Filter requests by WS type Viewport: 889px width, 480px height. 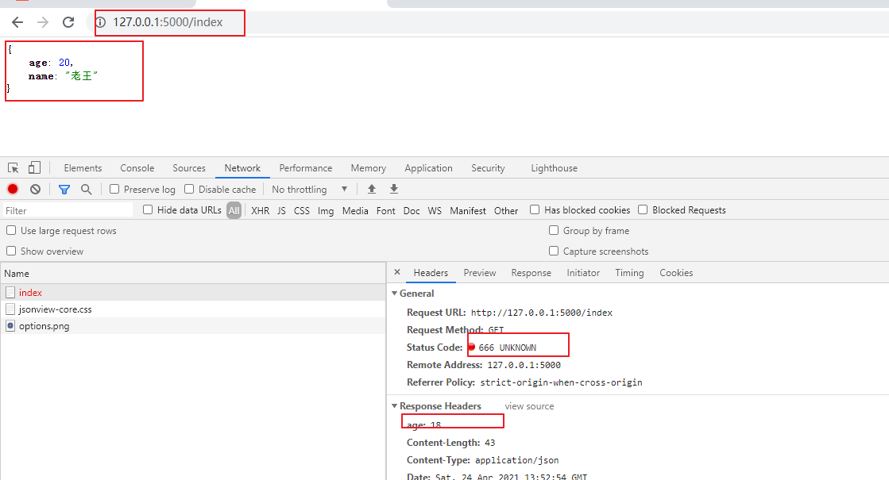pos(435,210)
